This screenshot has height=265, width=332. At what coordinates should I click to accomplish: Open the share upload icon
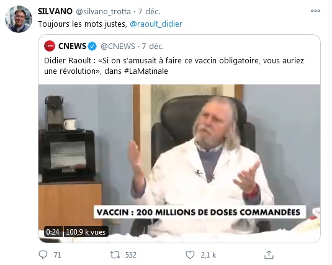click(x=269, y=254)
